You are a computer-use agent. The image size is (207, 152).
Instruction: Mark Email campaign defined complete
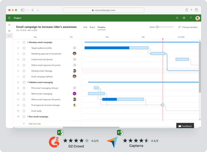24,77
